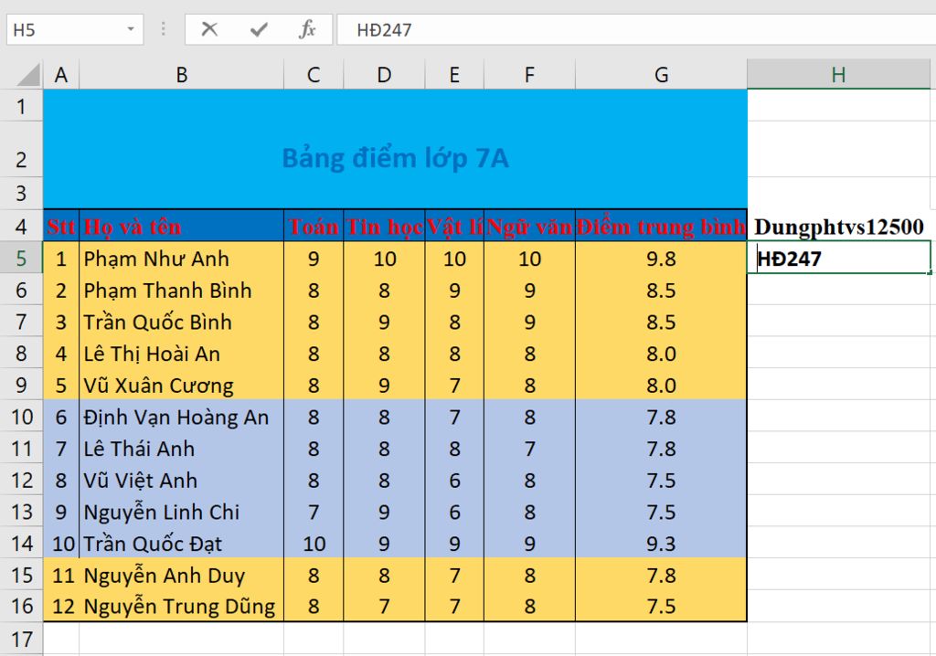Click average score 9.3 for Trần Quốc Đạt
This screenshot has height=656, width=936.
(661, 543)
